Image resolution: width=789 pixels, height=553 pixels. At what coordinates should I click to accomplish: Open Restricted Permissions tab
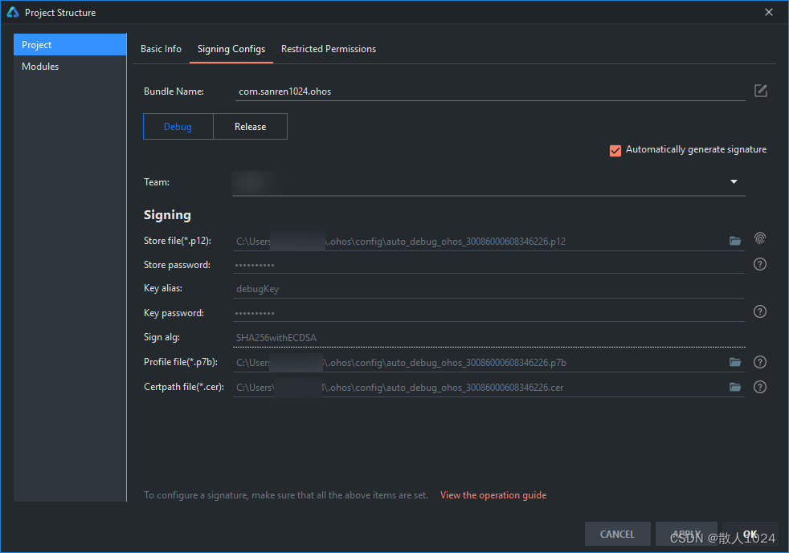coord(329,49)
